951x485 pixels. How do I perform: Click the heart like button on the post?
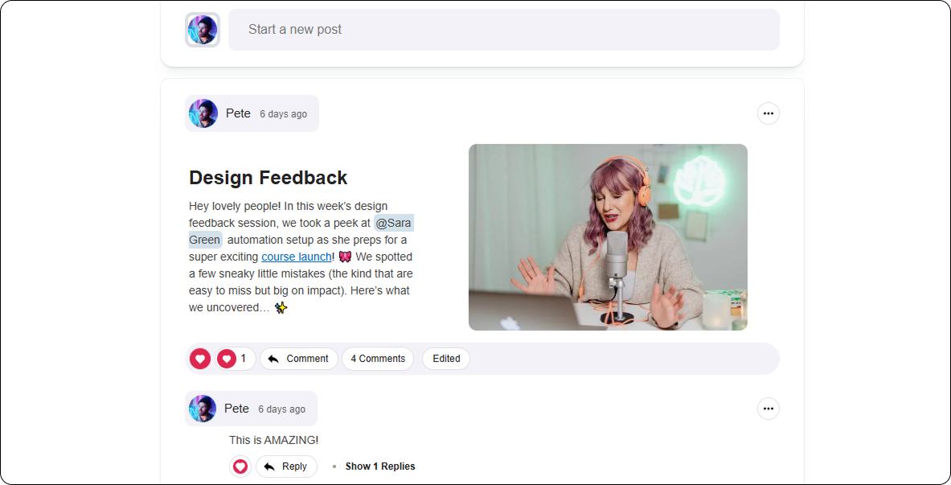(x=200, y=359)
